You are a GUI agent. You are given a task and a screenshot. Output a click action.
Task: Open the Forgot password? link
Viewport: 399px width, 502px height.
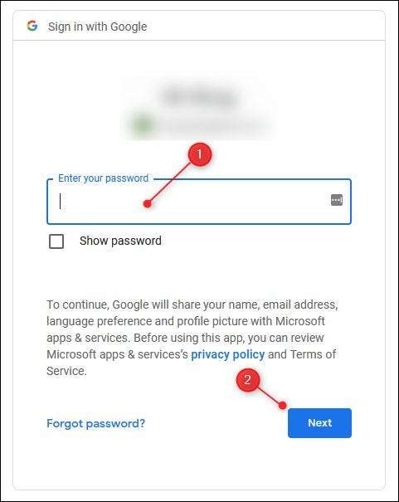[95, 423]
